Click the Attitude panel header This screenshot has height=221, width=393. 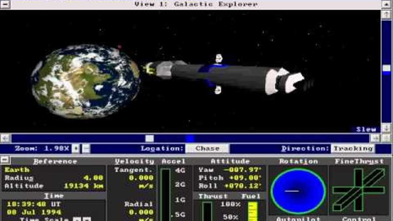click(x=230, y=161)
